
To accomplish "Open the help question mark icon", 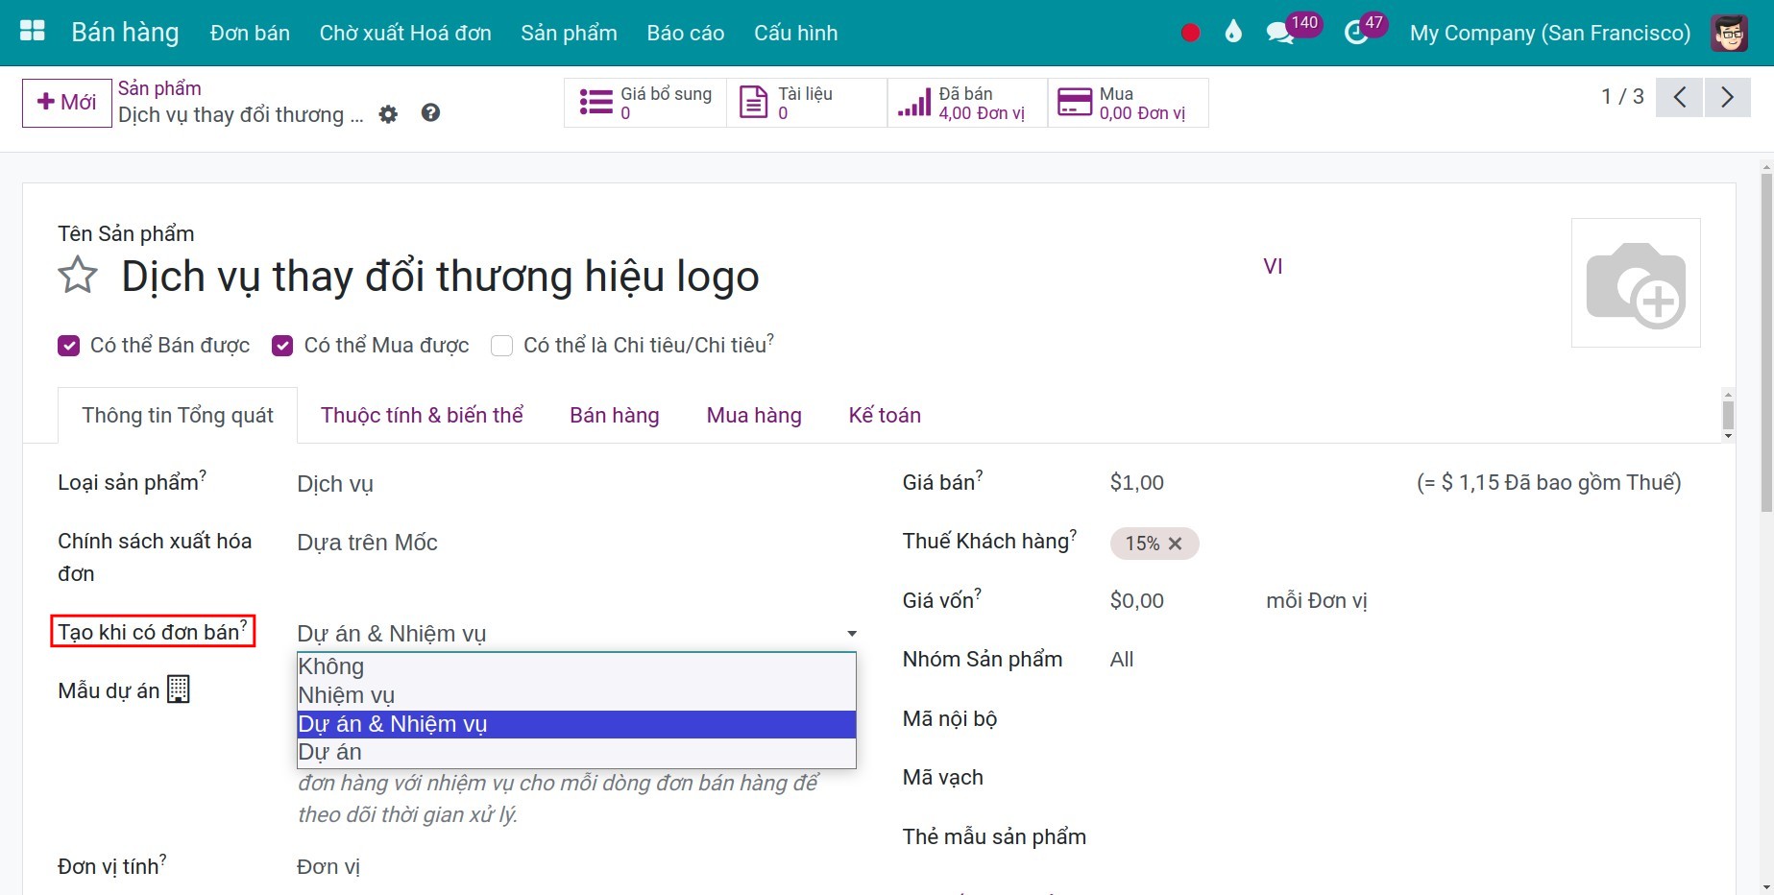I will (430, 113).
